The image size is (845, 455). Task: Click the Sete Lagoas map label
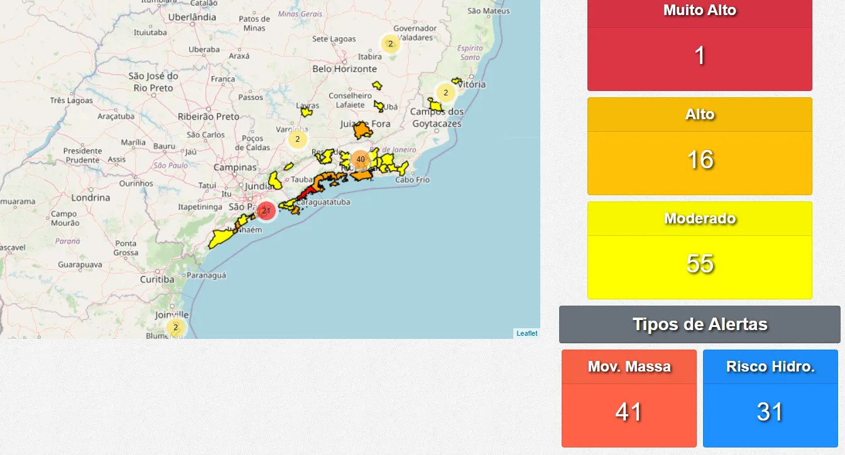(334, 39)
